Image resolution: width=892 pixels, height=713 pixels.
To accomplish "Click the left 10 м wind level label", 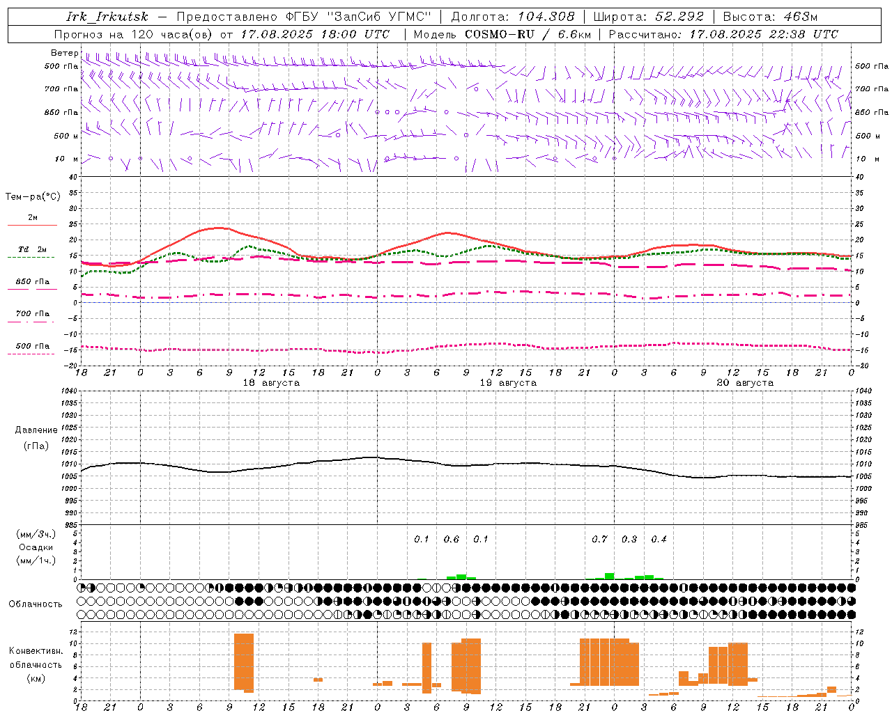I will (66, 159).
